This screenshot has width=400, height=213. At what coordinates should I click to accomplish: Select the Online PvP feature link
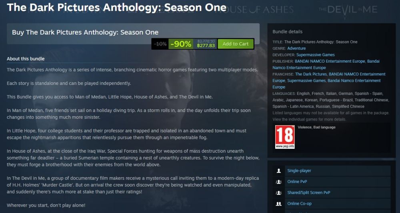point(297,182)
